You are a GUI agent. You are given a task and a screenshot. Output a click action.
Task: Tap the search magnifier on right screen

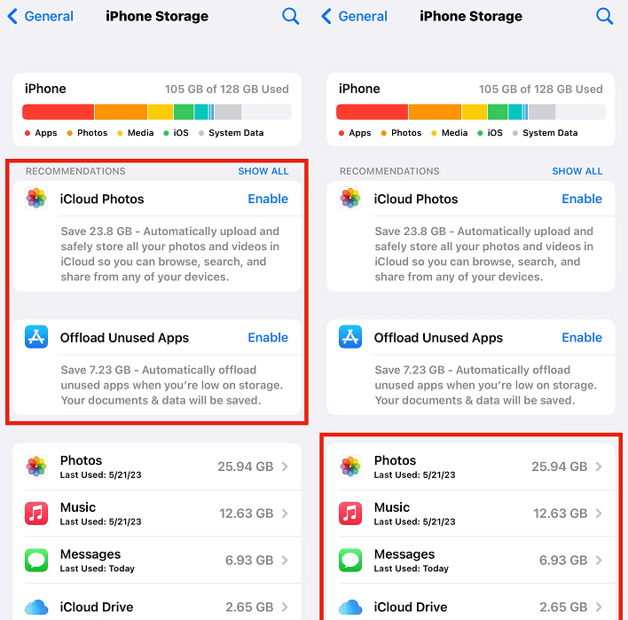604,17
